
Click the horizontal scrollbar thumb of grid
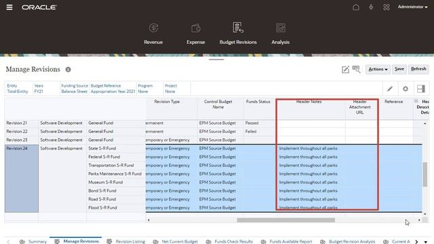[285, 220]
